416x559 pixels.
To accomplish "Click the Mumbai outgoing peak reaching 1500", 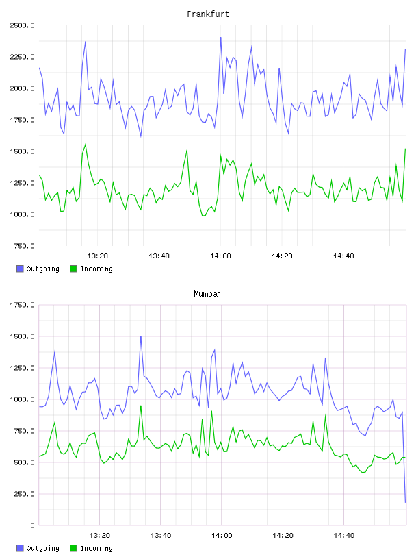I will 141,336.
